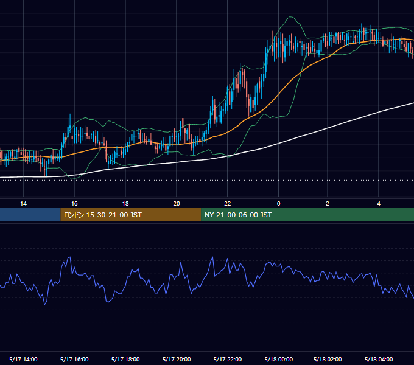This screenshot has width=414, height=365.
Task: Click the 22 hour label on price chart axis
Action: pyautogui.click(x=227, y=204)
